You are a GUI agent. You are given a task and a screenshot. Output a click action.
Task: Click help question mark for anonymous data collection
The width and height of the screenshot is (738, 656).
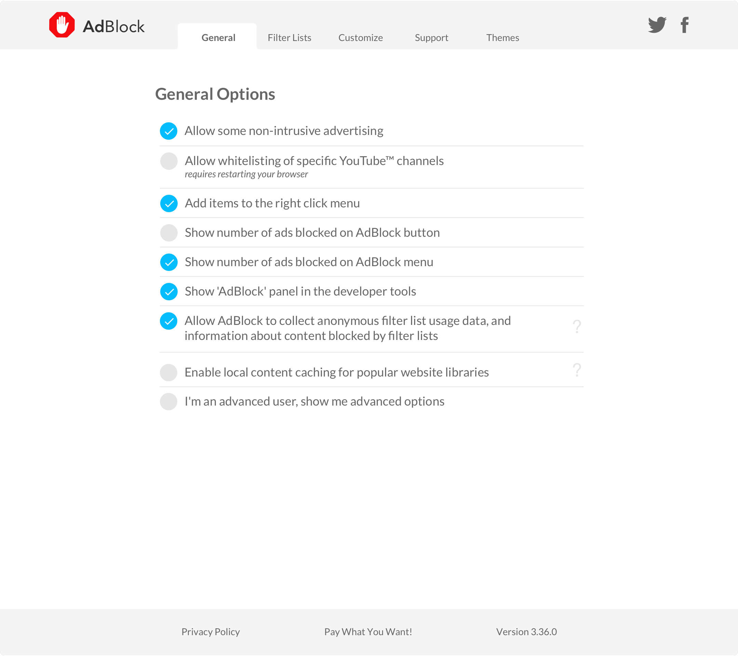point(577,327)
